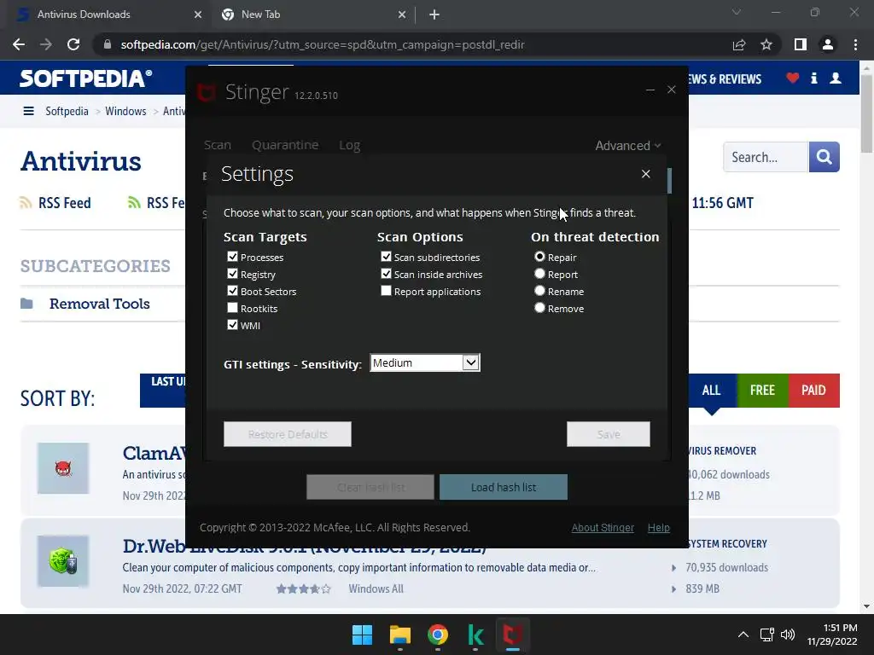
Task: Open File Explorer from the taskbar
Action: [400, 635]
